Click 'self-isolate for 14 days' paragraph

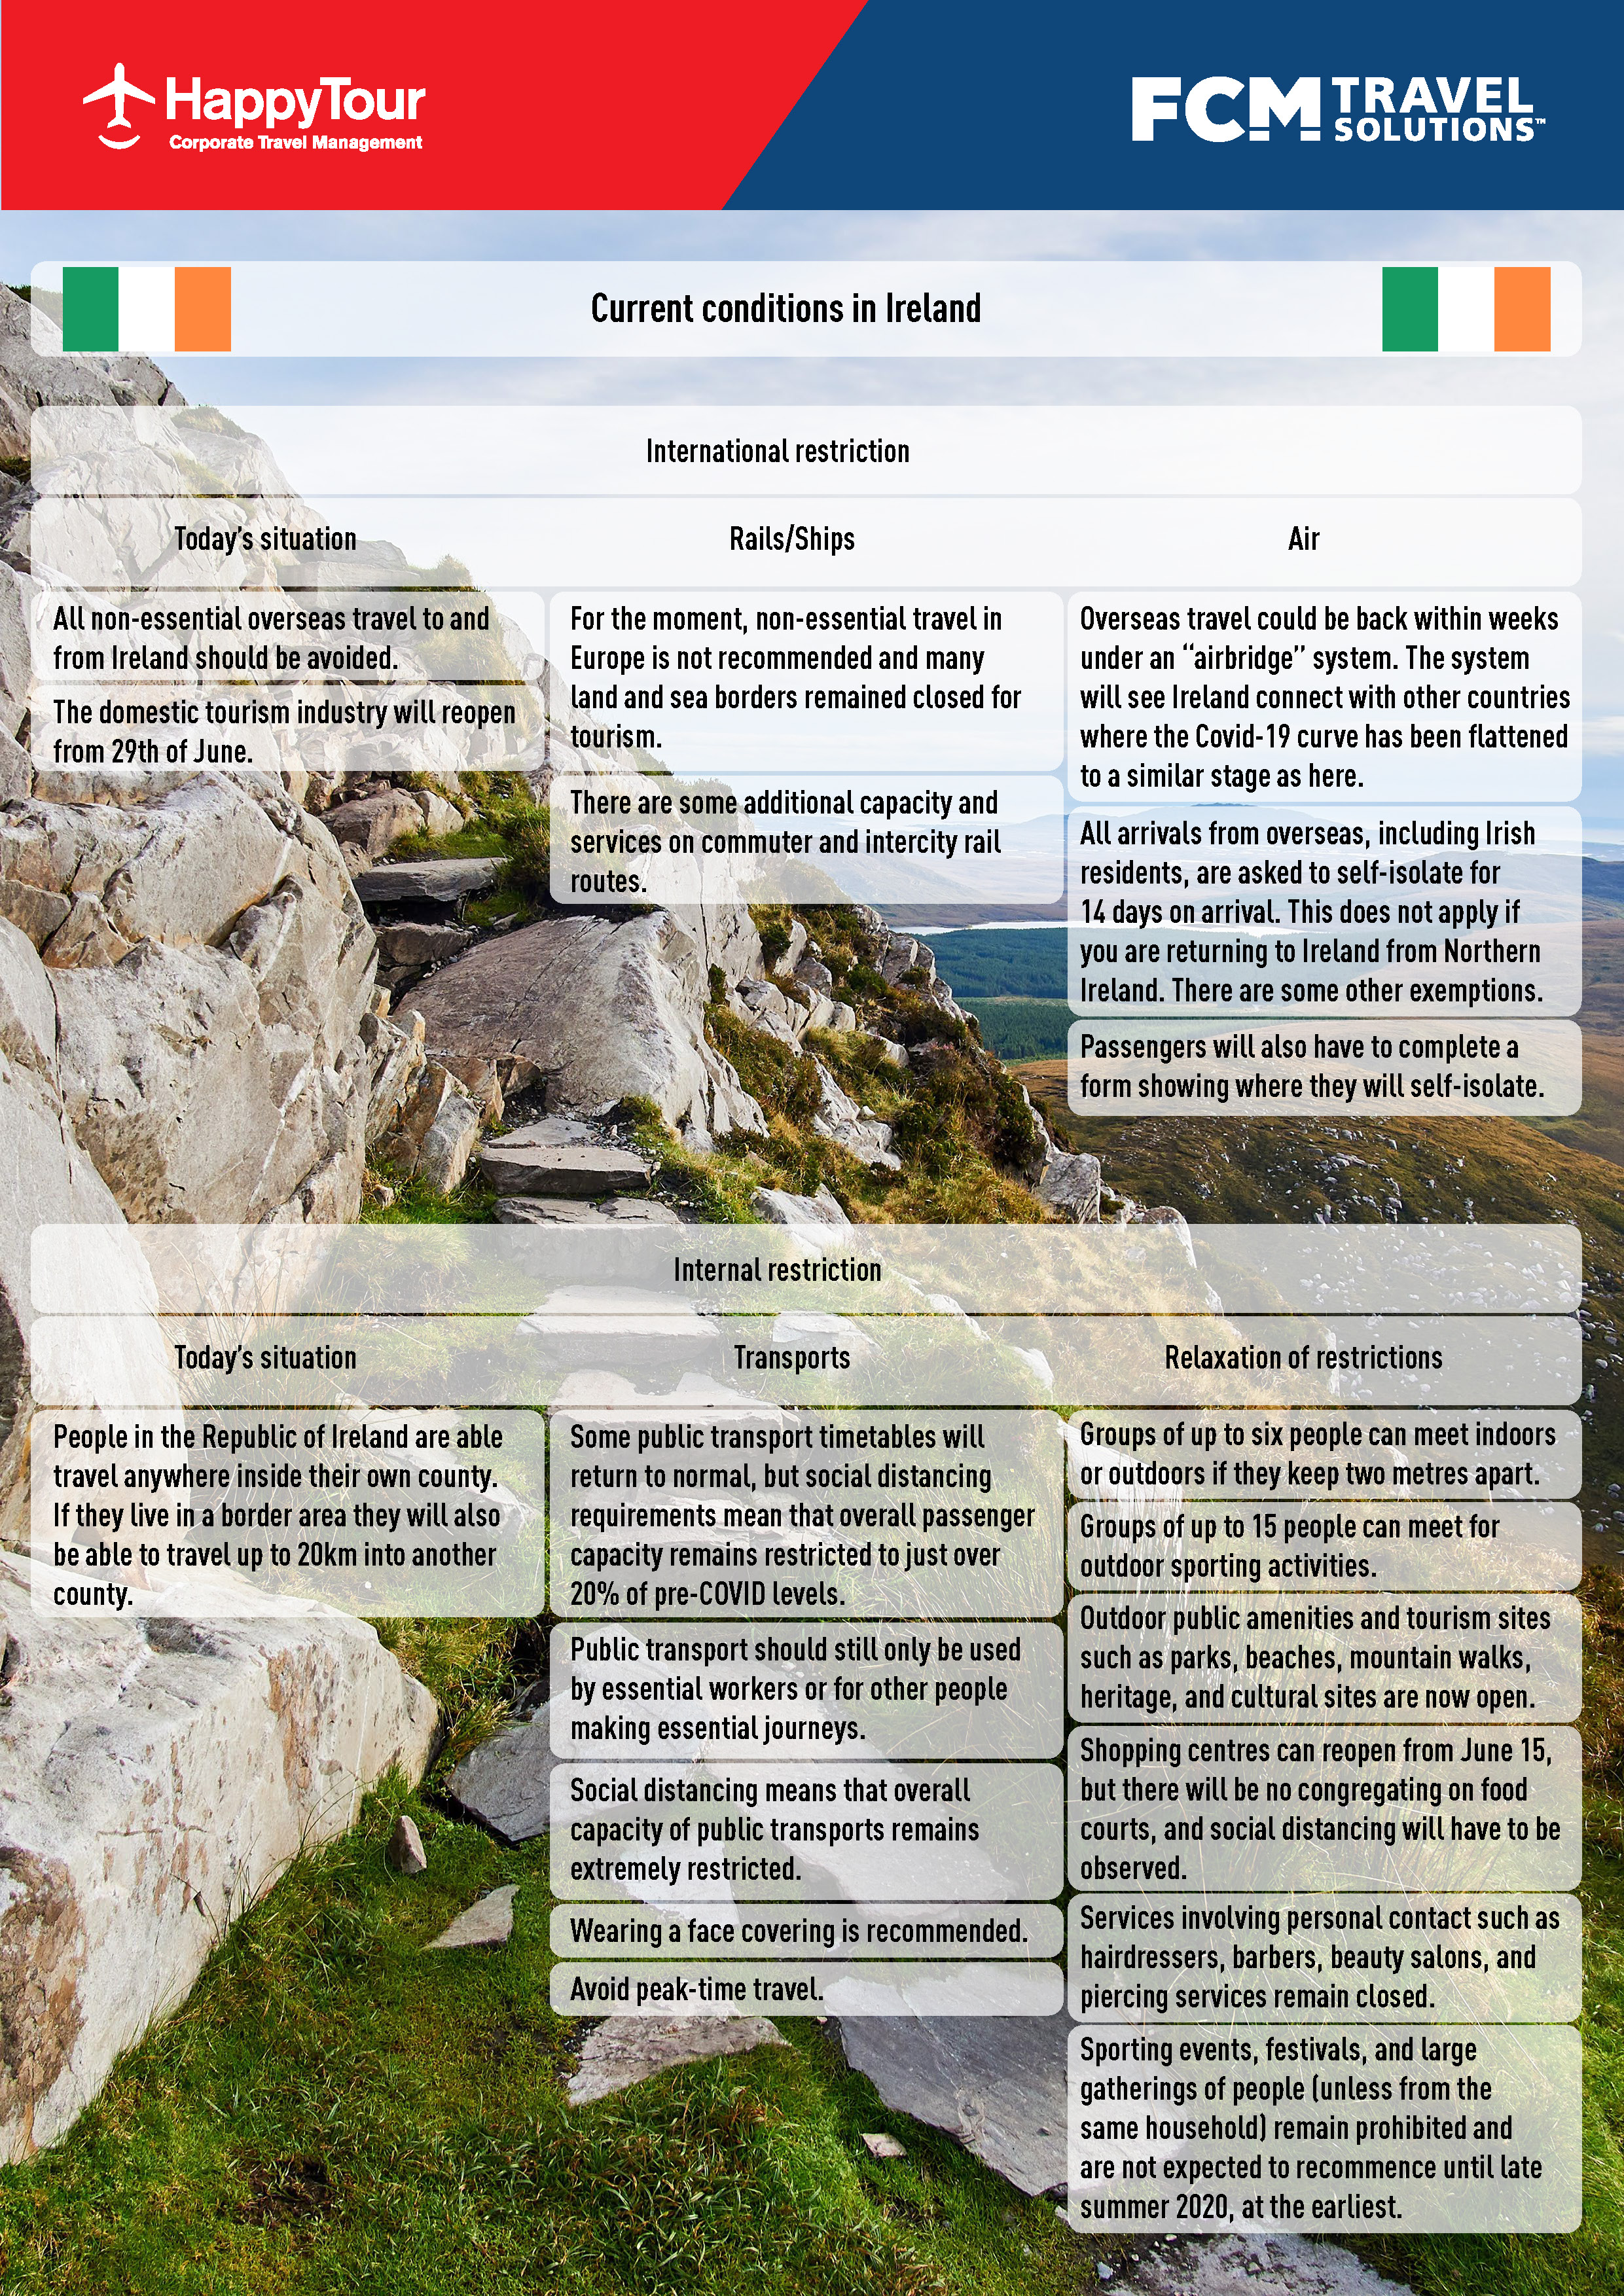pos(1325,910)
